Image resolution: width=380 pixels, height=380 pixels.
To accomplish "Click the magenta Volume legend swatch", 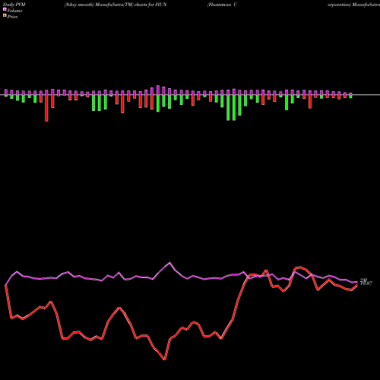I will [x=5, y=10].
